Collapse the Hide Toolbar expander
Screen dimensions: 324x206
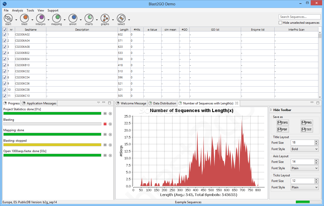271,110
